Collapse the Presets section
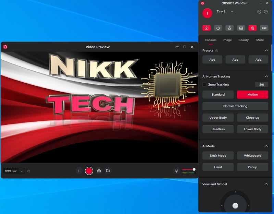 tap(266, 50)
